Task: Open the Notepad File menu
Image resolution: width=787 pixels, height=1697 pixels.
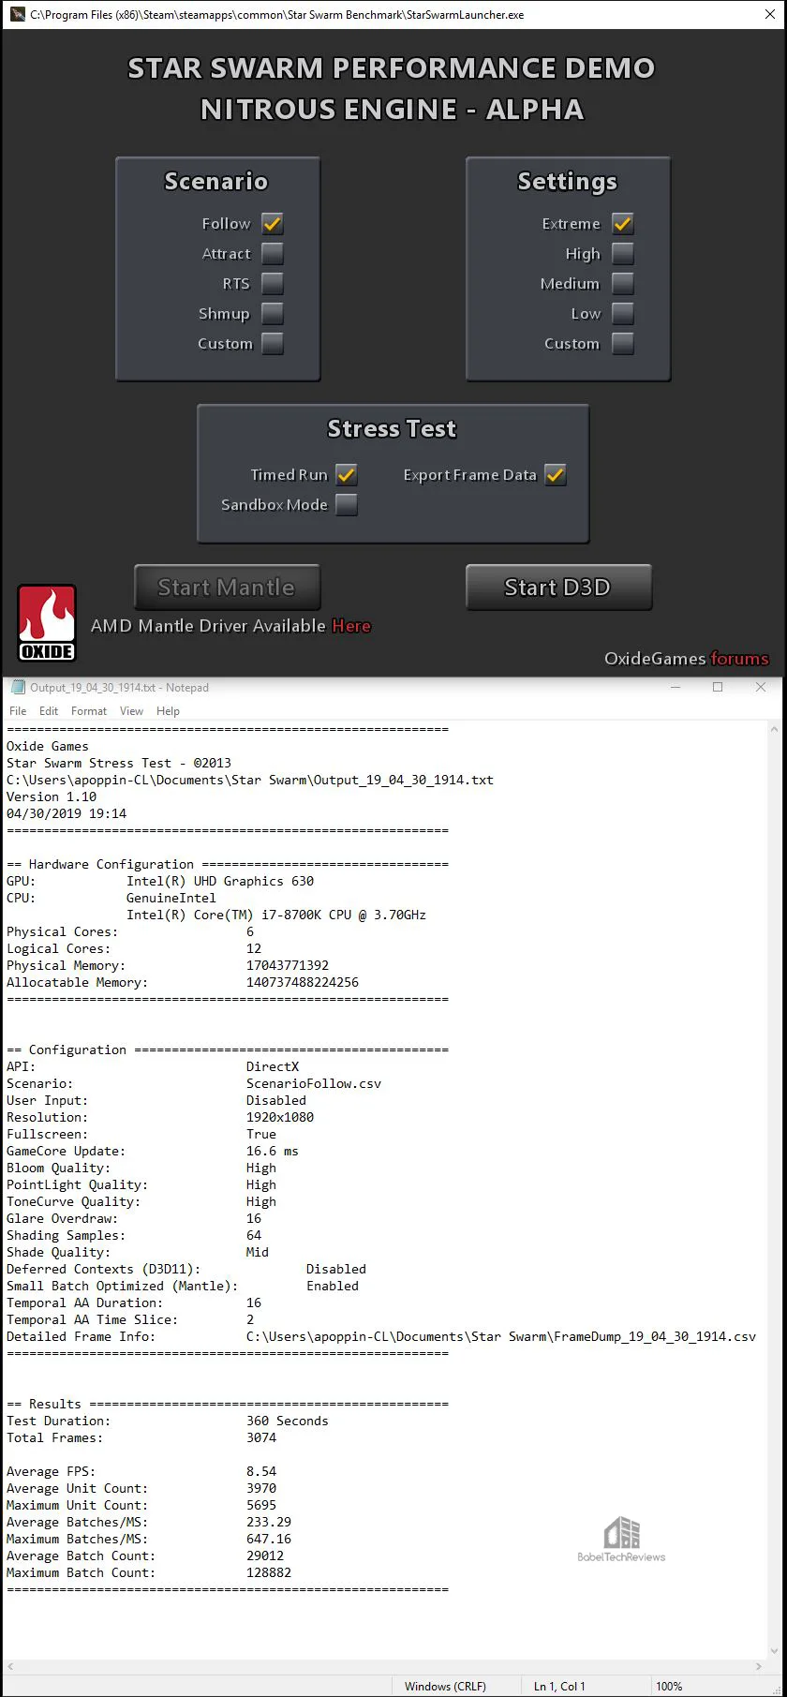Action: [x=18, y=711]
